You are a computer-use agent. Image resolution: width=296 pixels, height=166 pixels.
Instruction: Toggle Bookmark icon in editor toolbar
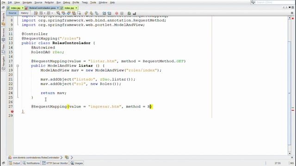pos(97,13)
